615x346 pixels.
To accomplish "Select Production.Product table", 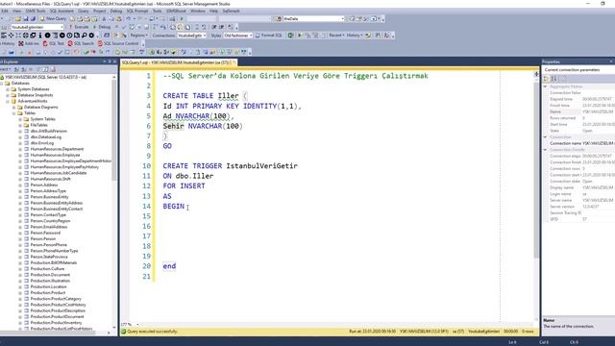I will pyautogui.click(x=48, y=292).
